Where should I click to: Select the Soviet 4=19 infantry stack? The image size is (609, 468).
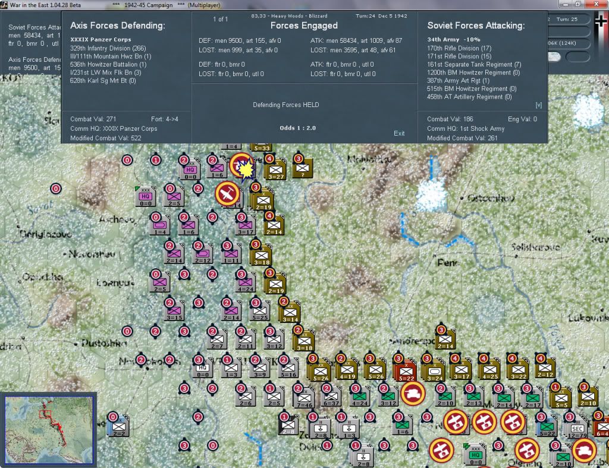point(347,369)
